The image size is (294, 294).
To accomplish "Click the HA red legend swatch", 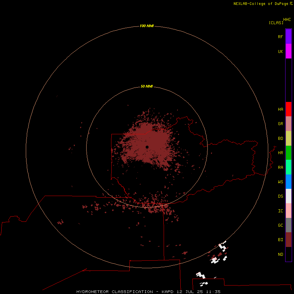I will pos(288,109).
